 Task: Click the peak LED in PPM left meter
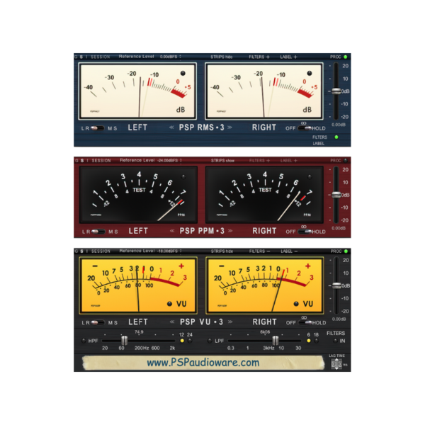pos(183,176)
